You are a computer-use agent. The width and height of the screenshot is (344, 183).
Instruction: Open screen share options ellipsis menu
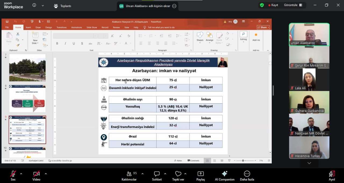(x=174, y=6)
